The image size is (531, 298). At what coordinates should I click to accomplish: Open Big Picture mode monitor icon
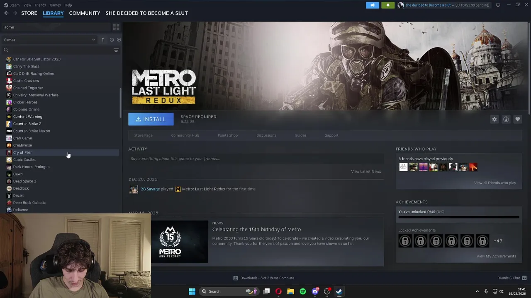[x=498, y=5]
